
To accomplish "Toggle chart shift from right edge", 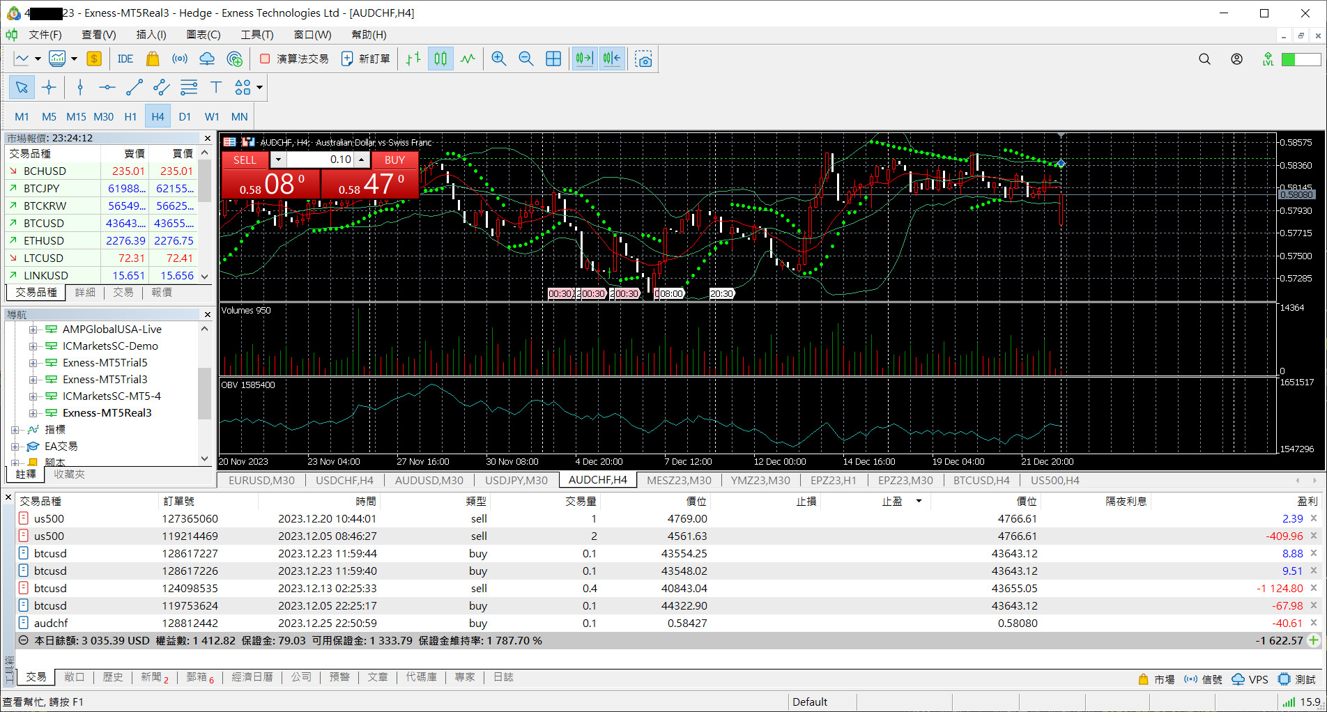I will point(612,59).
